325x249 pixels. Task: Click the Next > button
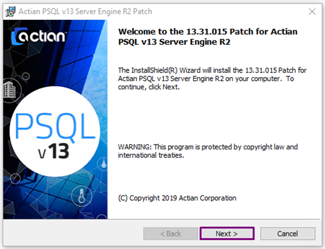click(x=227, y=233)
